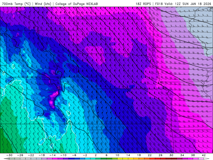The width and height of the screenshot is (213, 160).
Task: Click the right arrow end of the color bar
Action: click(x=207, y=159)
